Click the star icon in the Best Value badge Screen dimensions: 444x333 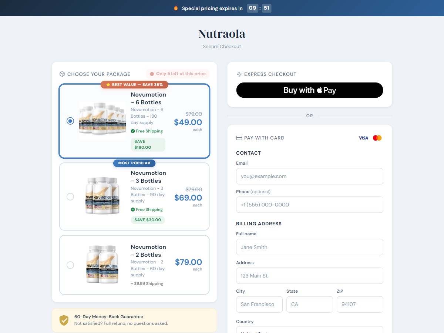(108, 84)
